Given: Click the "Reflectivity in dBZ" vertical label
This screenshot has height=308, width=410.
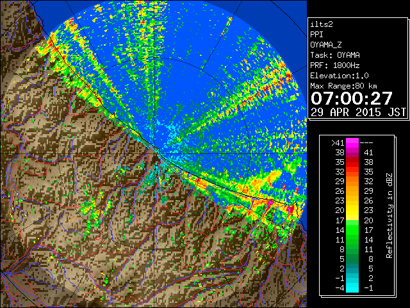Looking at the screenshot, I should click(x=389, y=216).
